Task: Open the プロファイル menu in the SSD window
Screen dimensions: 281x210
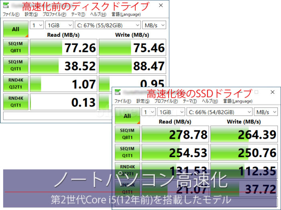Action: (x=166, y=101)
